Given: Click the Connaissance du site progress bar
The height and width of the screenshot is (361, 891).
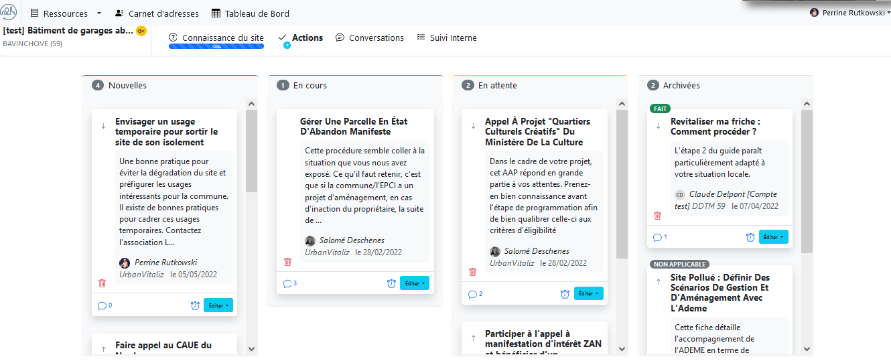Looking at the screenshot, I should (216, 47).
